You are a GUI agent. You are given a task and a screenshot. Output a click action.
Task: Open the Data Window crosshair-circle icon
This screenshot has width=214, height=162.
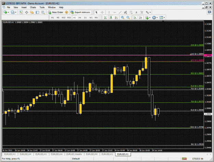click(x=26, y=12)
